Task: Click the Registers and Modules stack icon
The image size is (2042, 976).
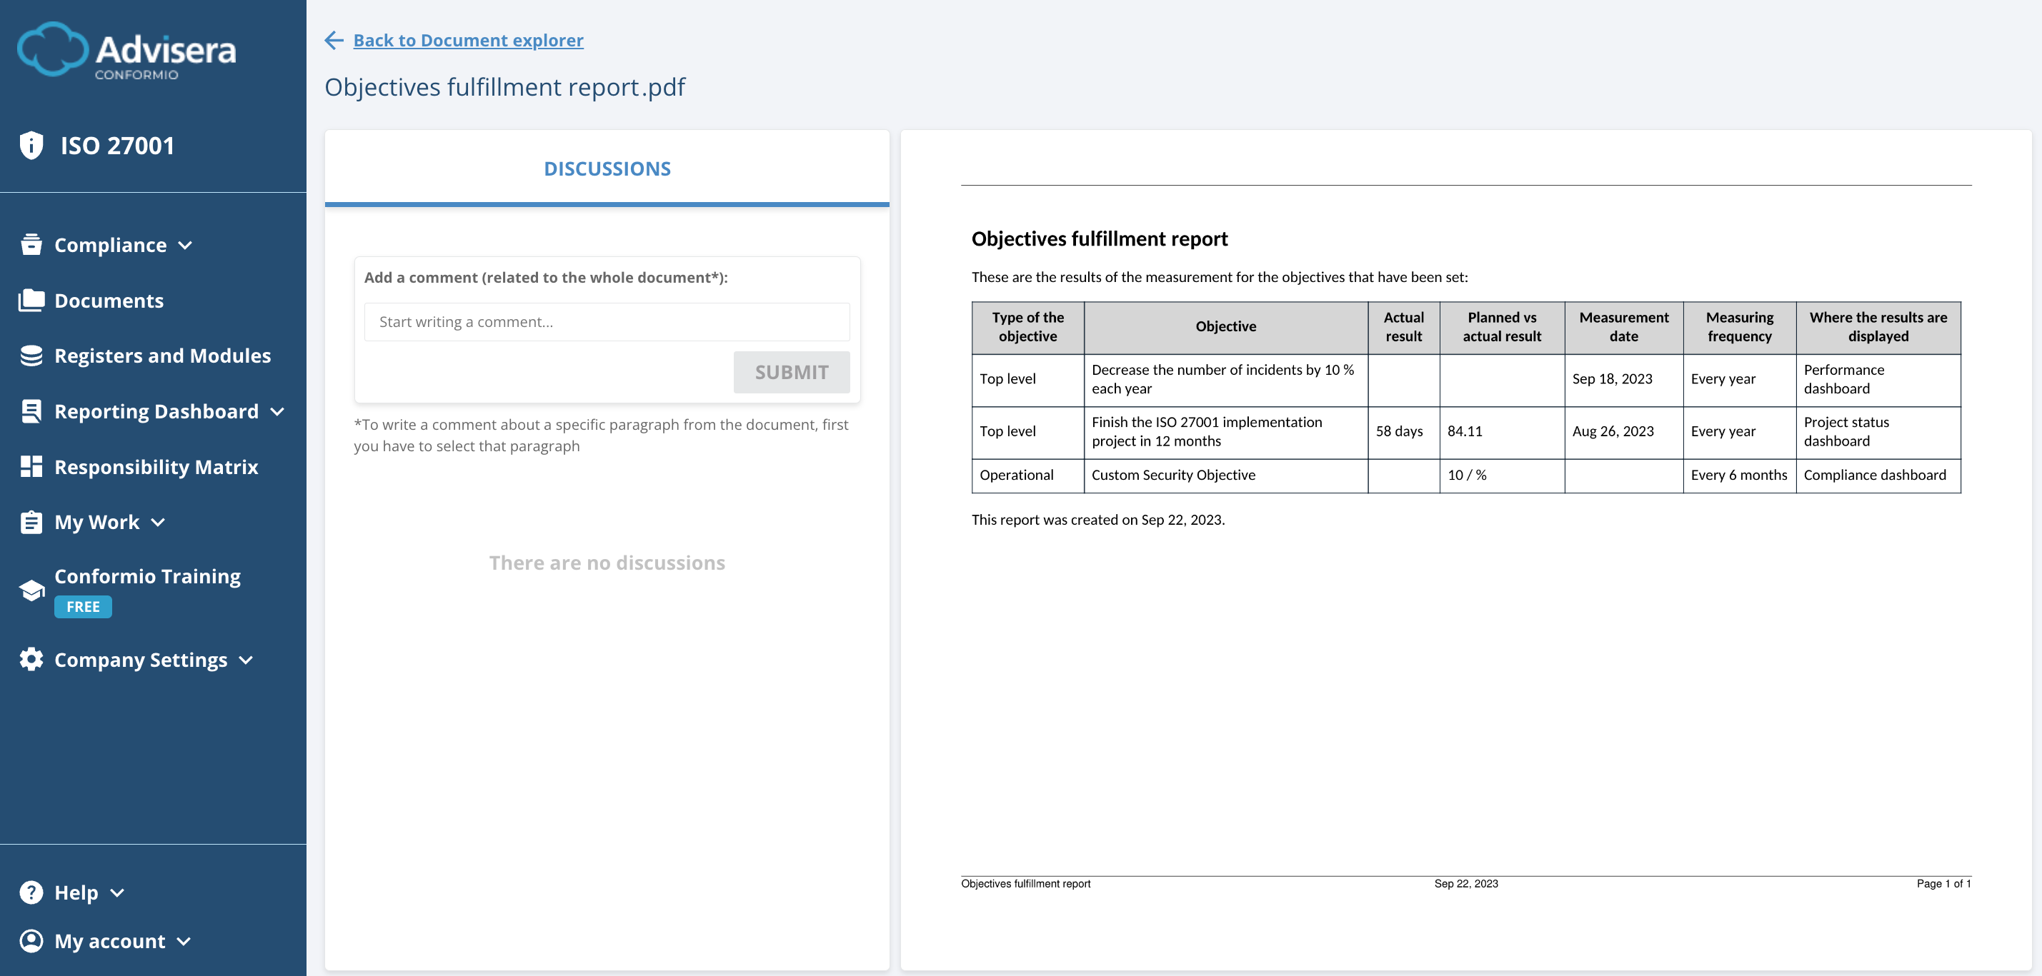Action: tap(30, 355)
